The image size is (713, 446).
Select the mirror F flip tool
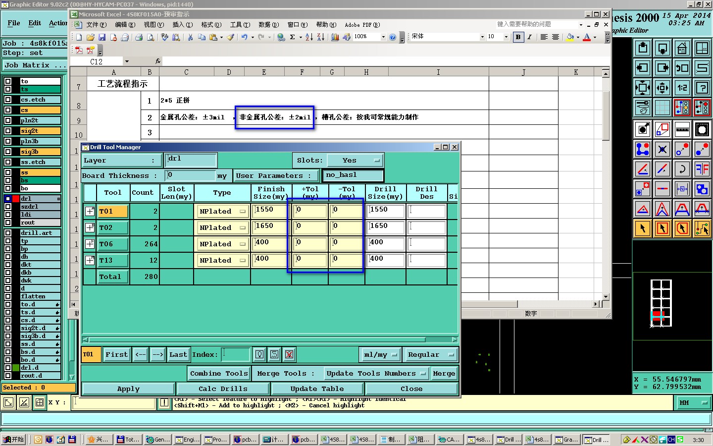pos(702,169)
